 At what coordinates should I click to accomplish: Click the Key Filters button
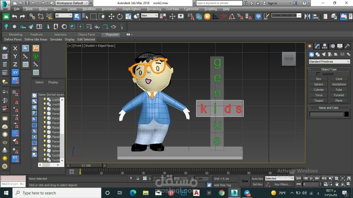tap(282, 184)
